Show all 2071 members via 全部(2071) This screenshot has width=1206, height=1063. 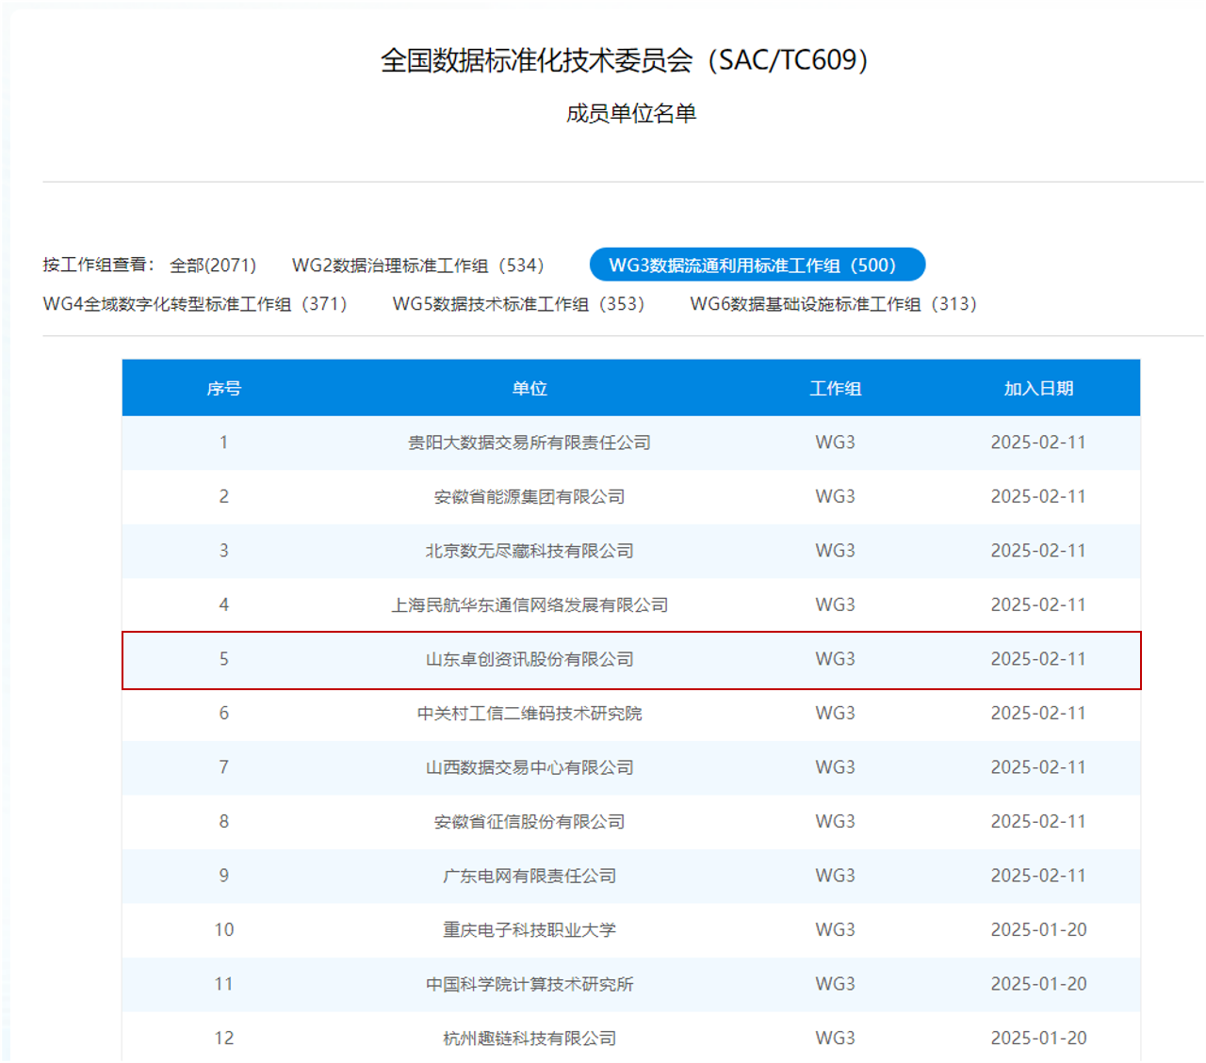click(213, 266)
